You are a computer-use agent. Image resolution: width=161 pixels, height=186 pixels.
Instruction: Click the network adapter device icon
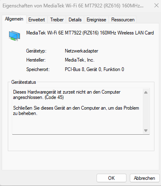click(x=14, y=36)
